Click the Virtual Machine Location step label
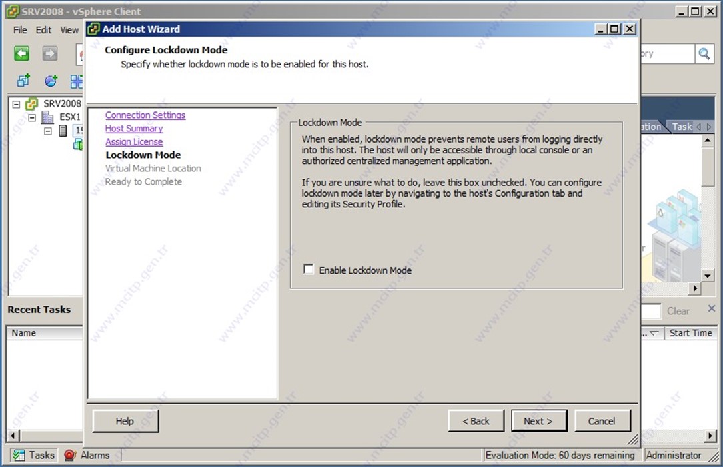The image size is (723, 467). (153, 169)
